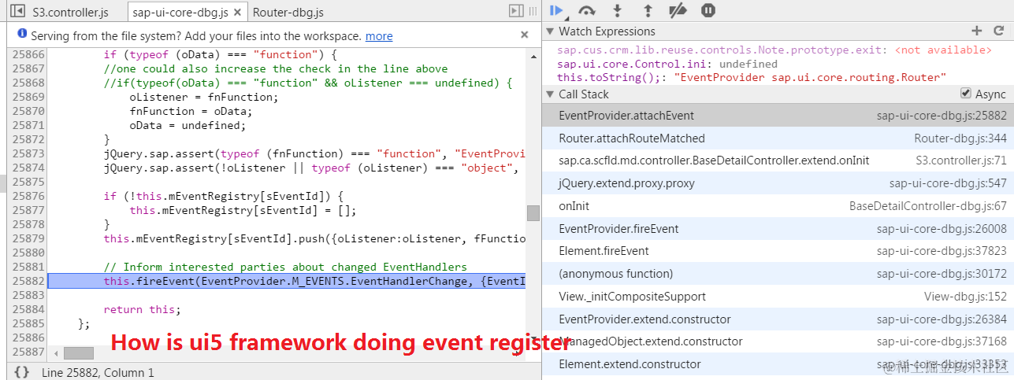The width and height of the screenshot is (1014, 380).
Task: Select Router.attachRouteMatched call stack frame
Action: coord(778,138)
